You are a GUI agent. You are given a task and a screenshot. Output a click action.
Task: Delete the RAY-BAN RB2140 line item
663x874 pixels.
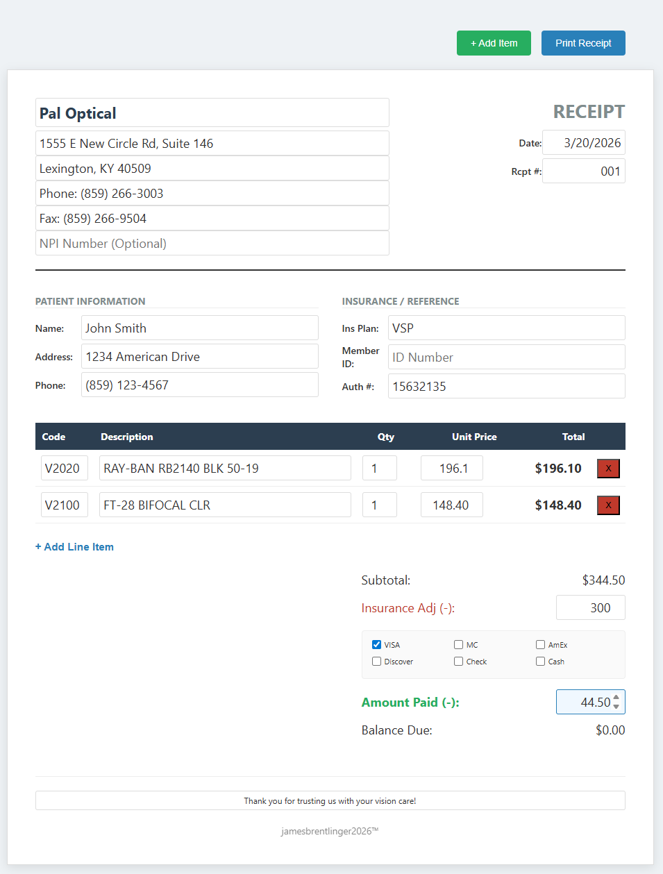(x=608, y=469)
